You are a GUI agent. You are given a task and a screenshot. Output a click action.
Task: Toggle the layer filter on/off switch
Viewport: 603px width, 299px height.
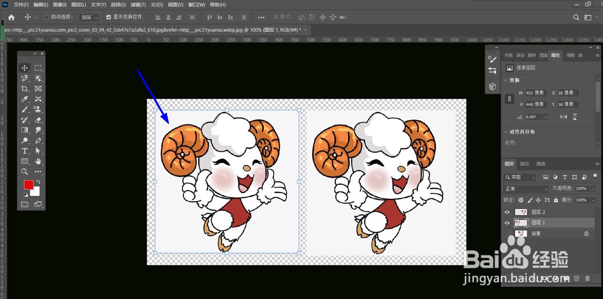coord(595,176)
